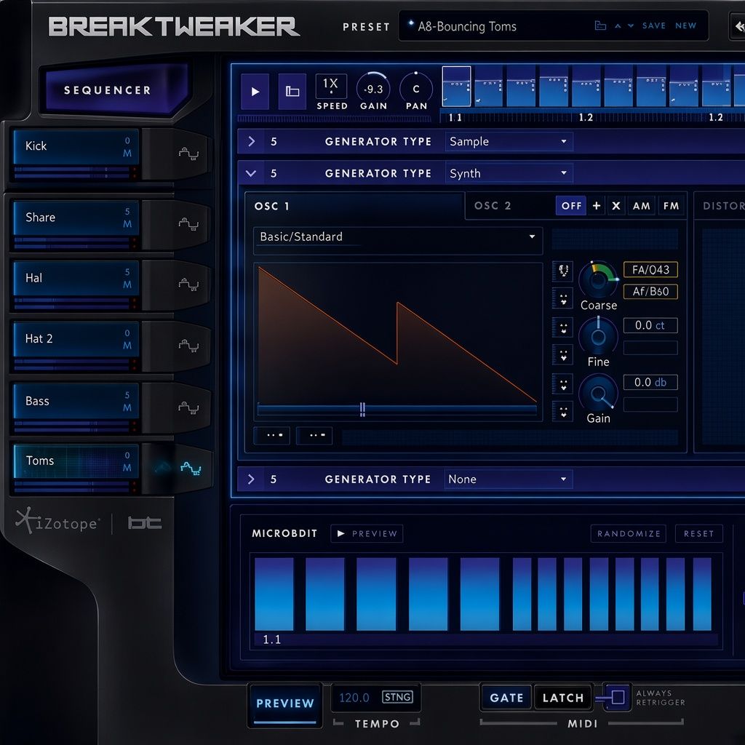Expand the first generator row chevron
The width and height of the screenshot is (745, 745).
(x=251, y=141)
